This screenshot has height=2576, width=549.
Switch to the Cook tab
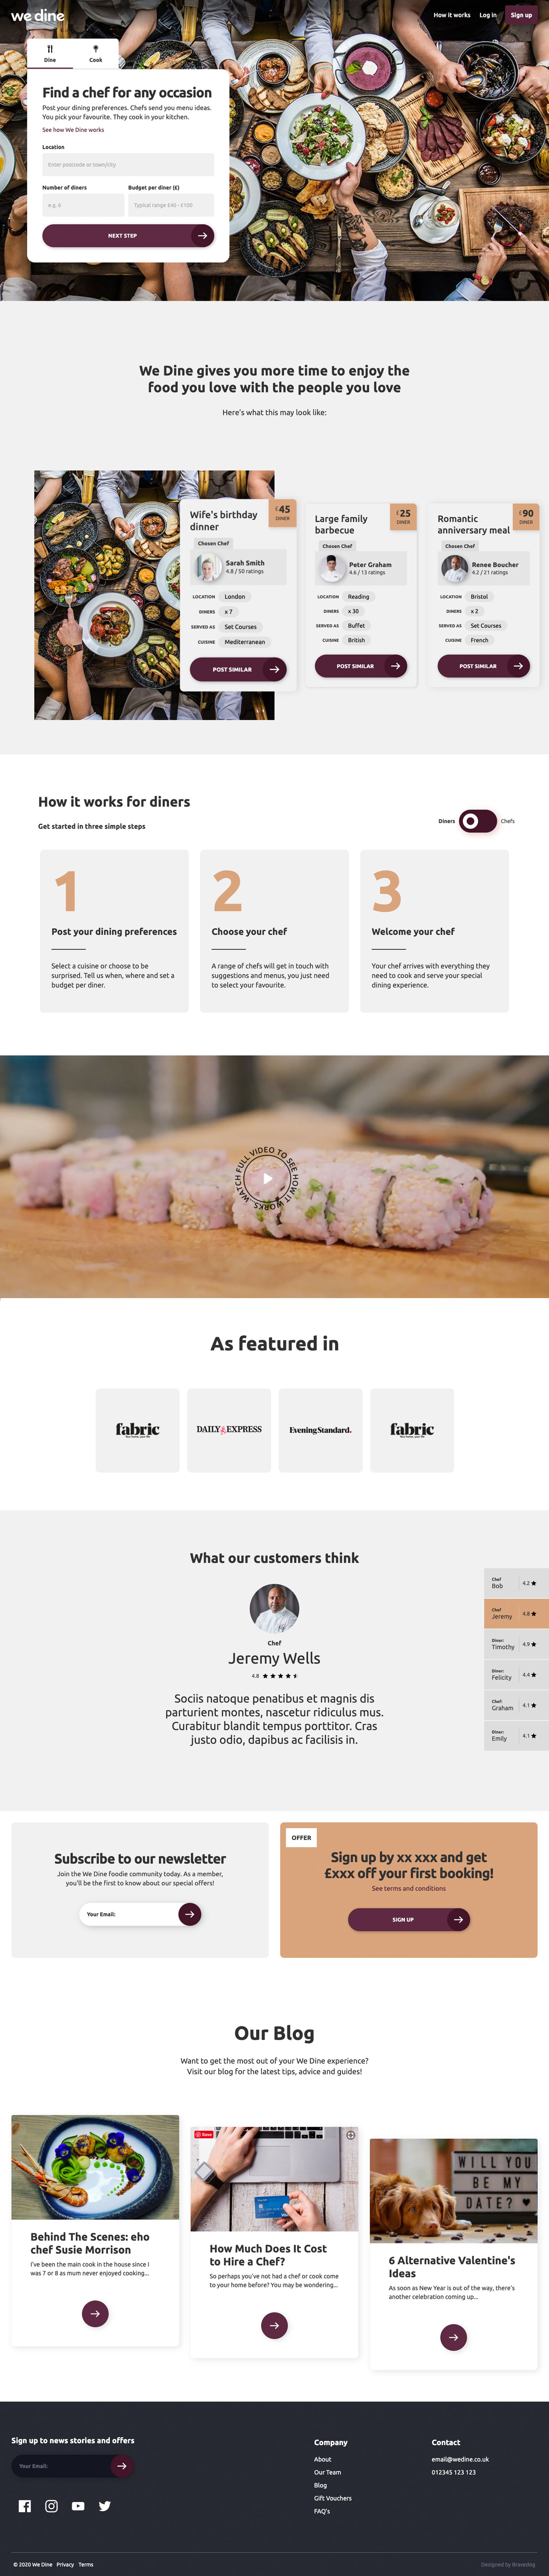click(96, 53)
